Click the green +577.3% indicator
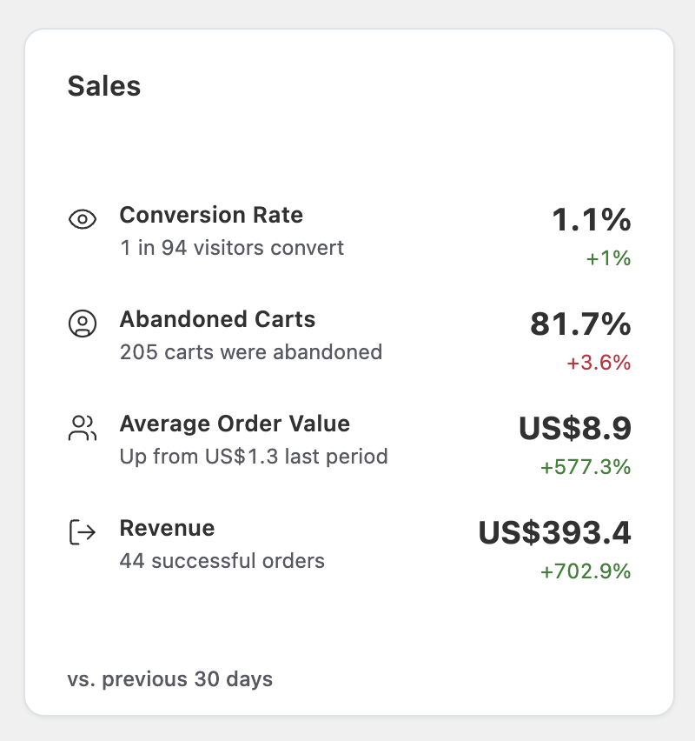This screenshot has width=695, height=741. click(585, 467)
